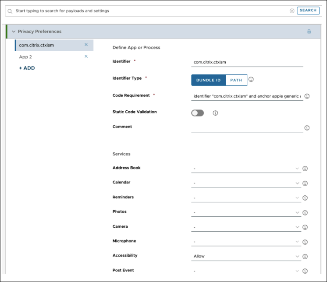Clear the search field with the X icon
Image resolution: width=327 pixels, height=282 pixels.
coord(292,11)
